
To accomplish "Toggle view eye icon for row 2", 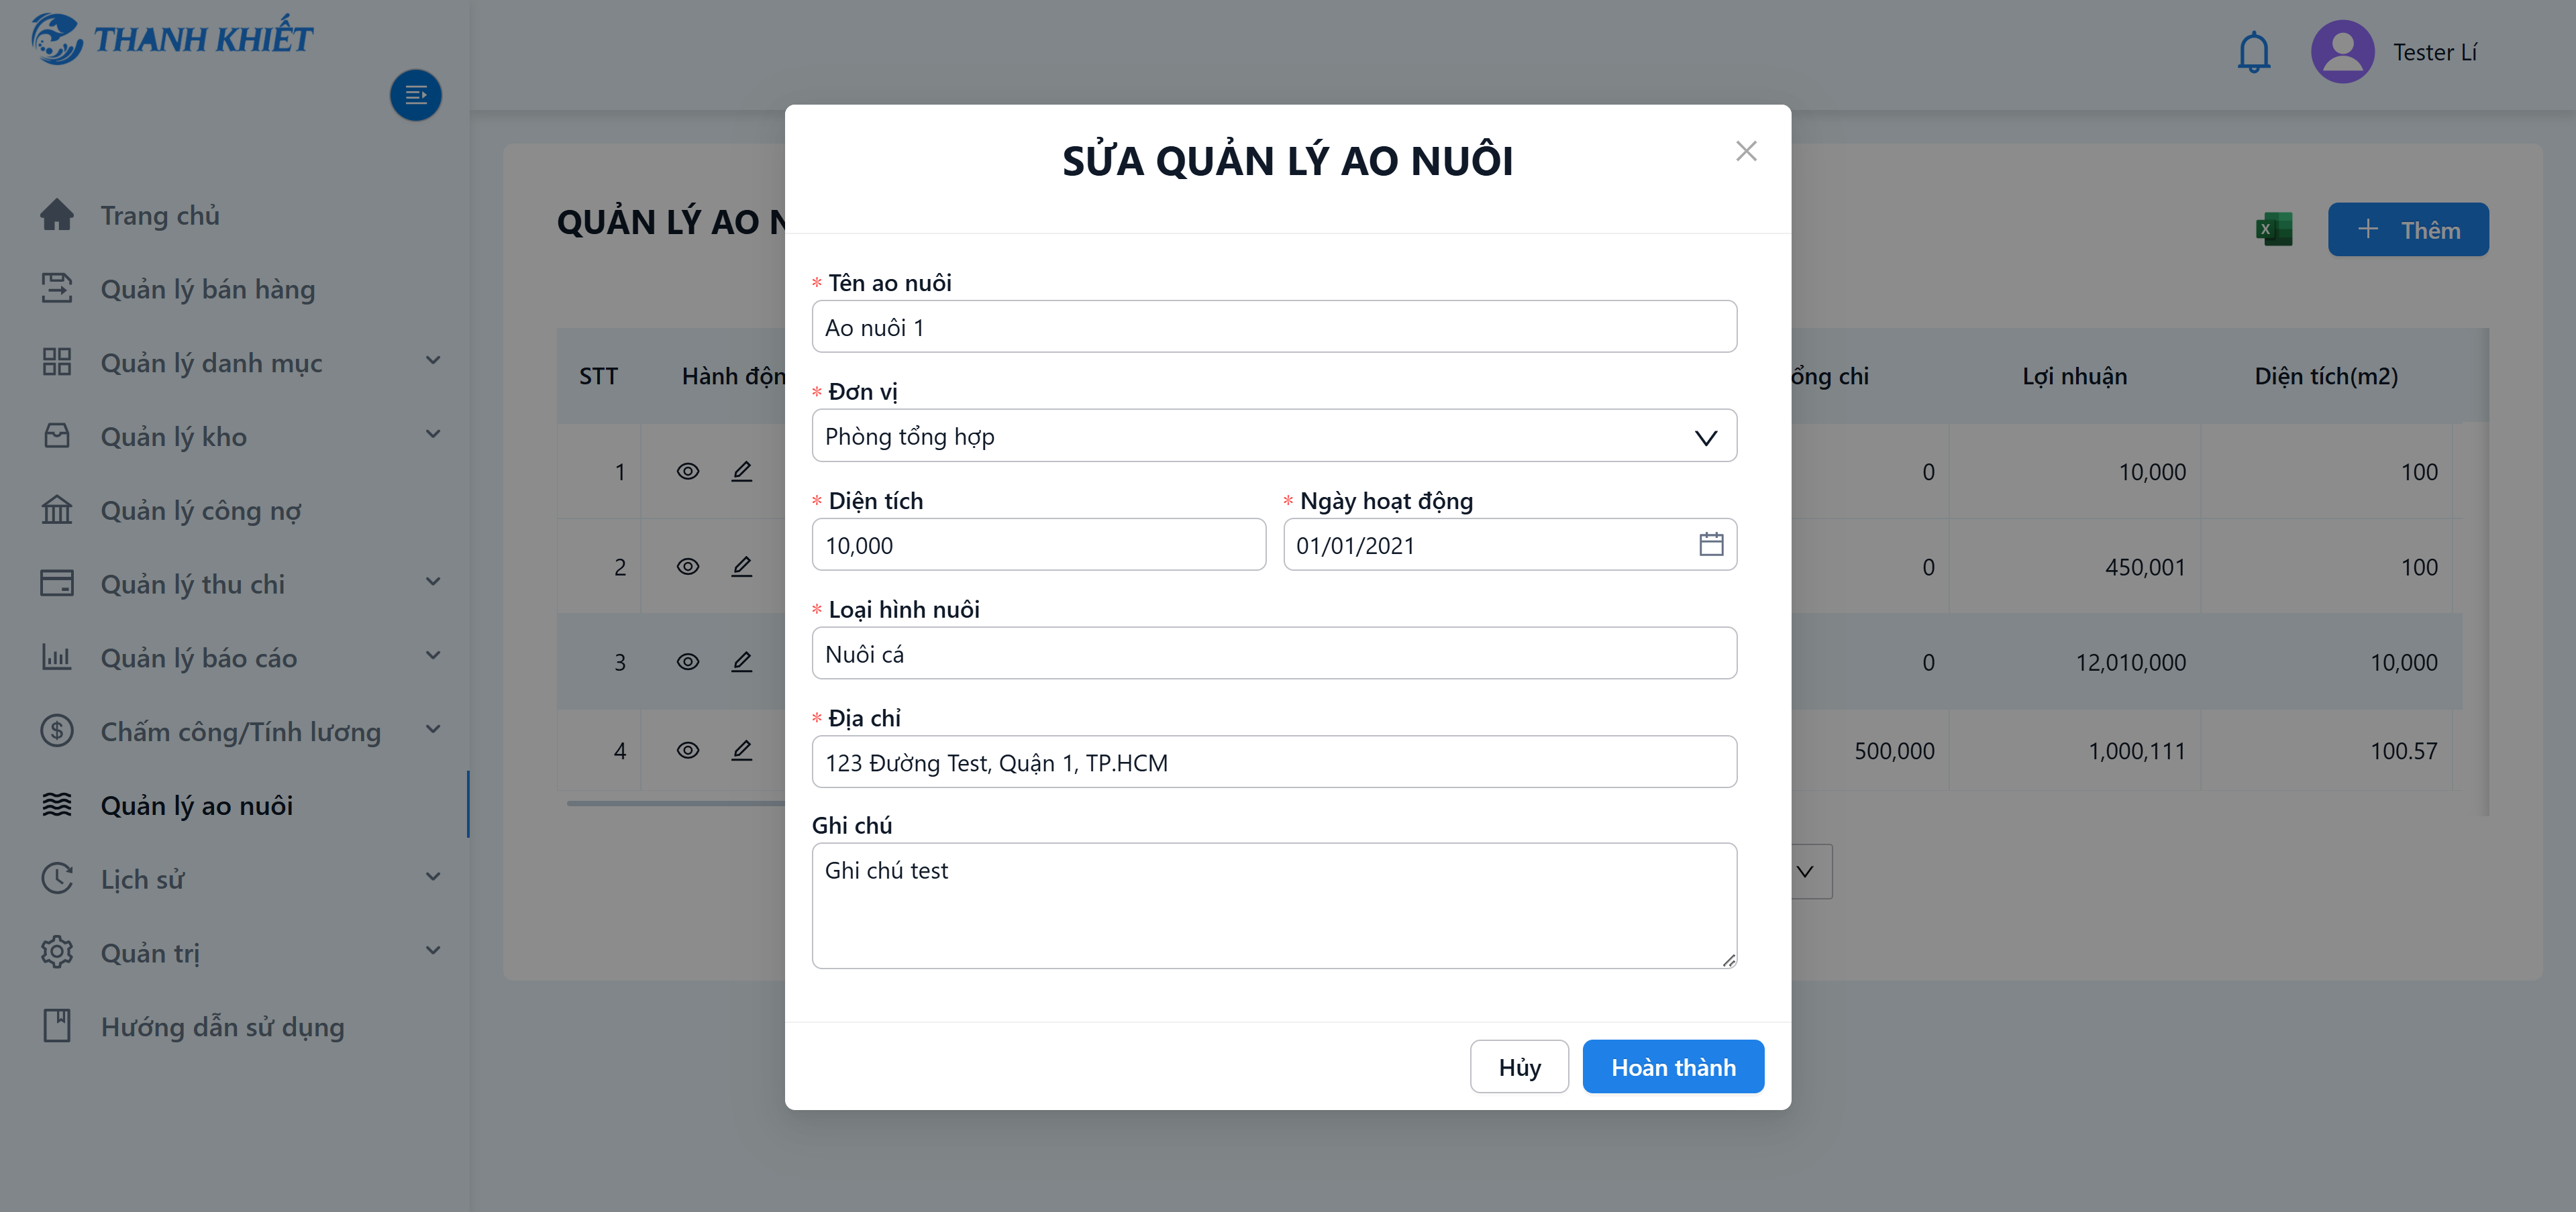I will pyautogui.click(x=688, y=567).
